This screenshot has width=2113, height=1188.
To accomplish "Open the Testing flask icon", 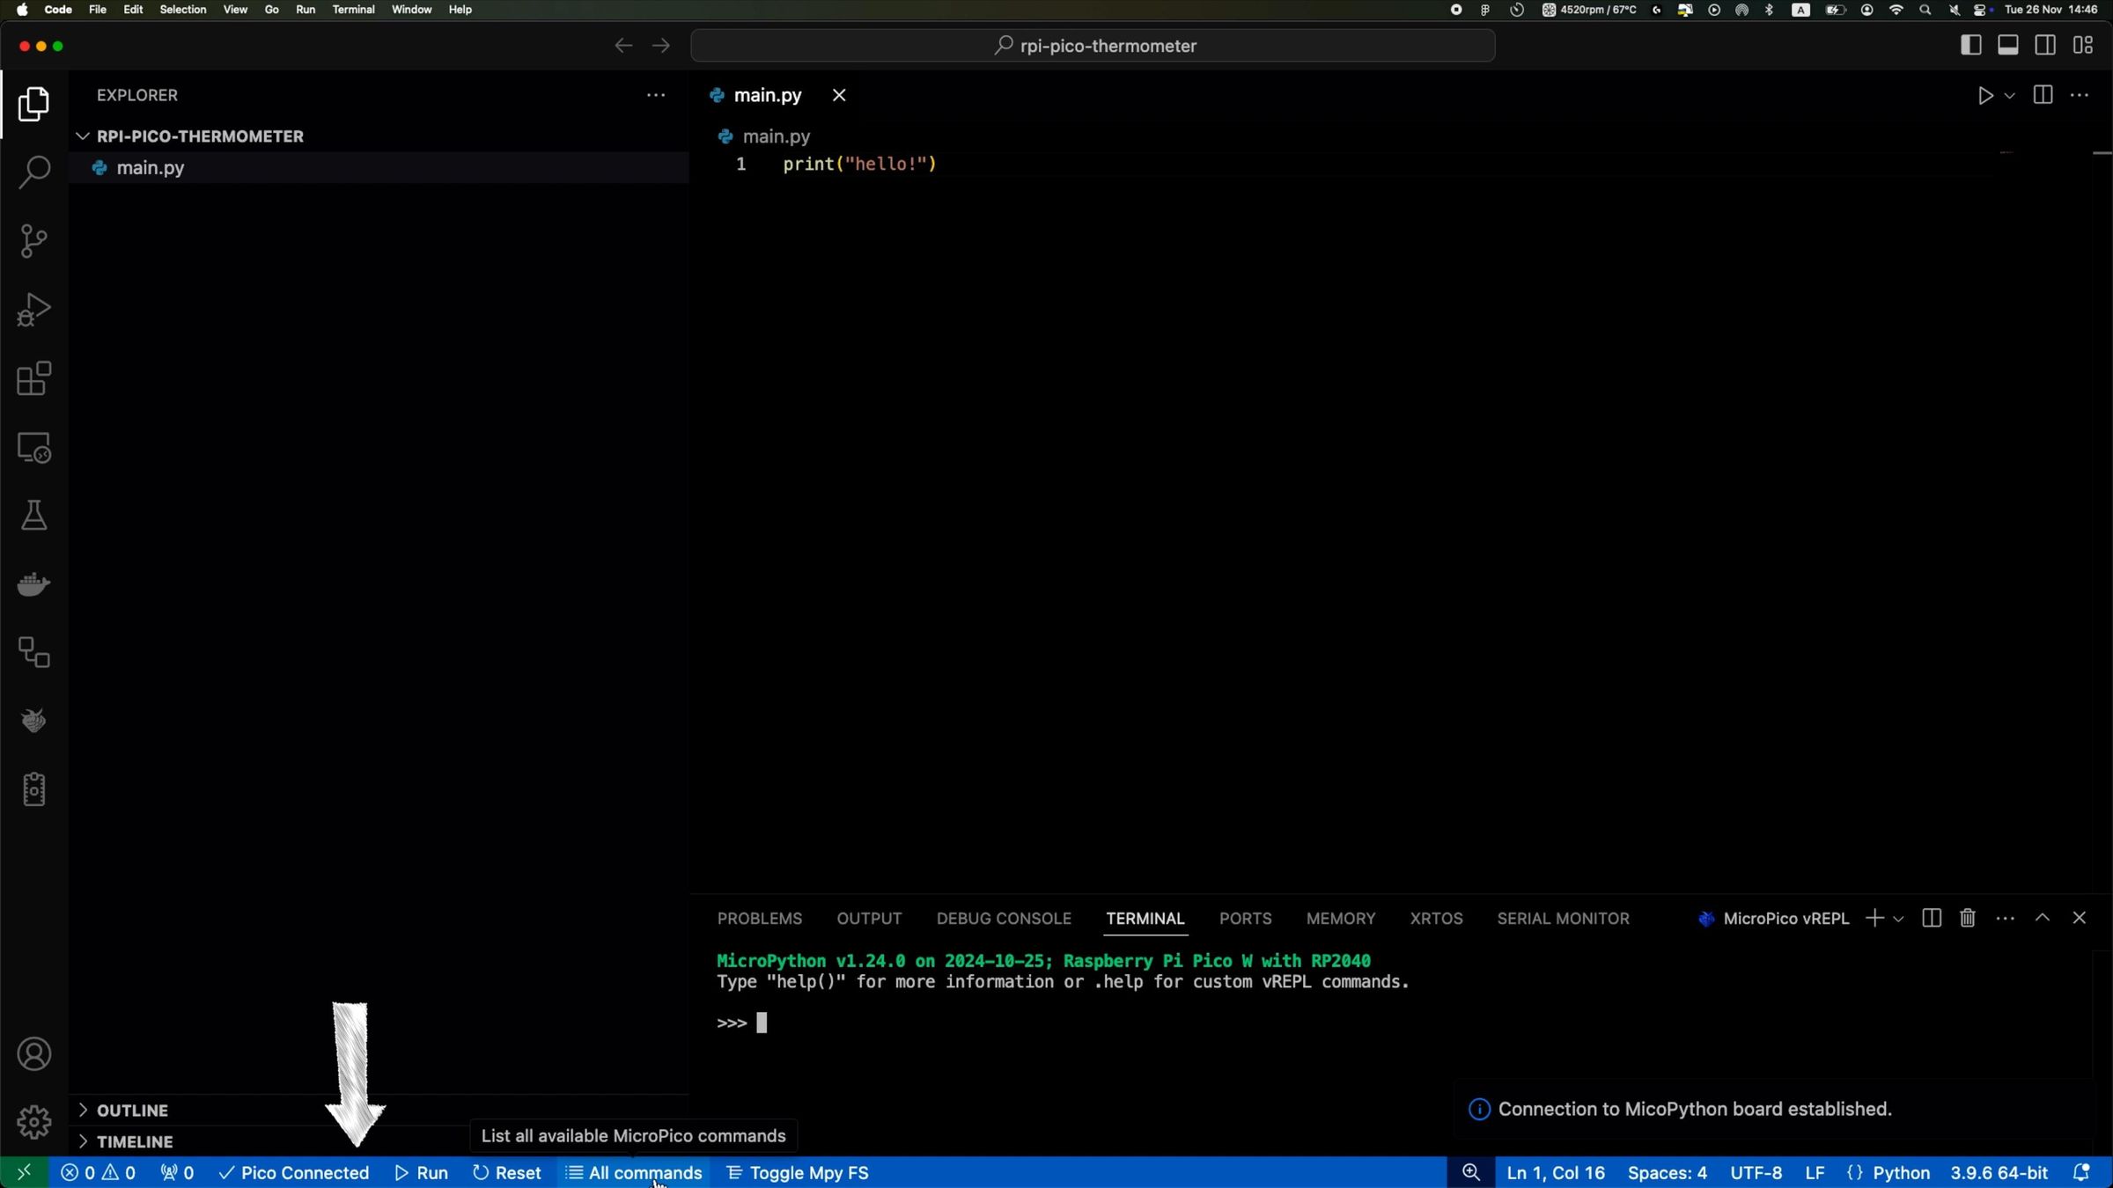I will 33,516.
